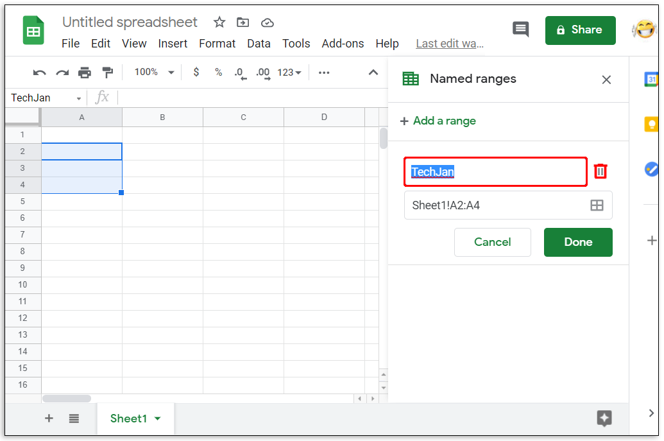Collapse the toolbar with the chevron
This screenshot has width=664, height=441.
point(373,73)
